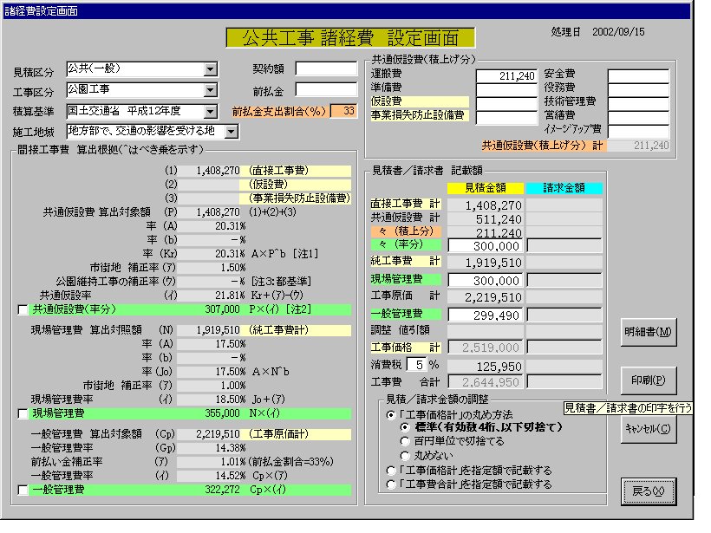Click the 処理日 2002/09/15 date text
Screen dimensions: 711x533
(x=597, y=32)
